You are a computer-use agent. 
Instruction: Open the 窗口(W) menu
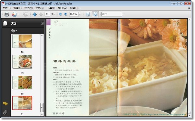coord(62,8)
